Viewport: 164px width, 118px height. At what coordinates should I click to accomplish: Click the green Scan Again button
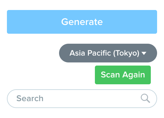coord(123,75)
